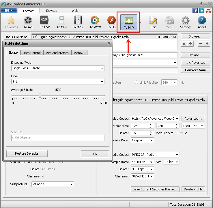Open the video codec Advanced... button
The width and height of the screenshot is (213, 208).
point(193,119)
